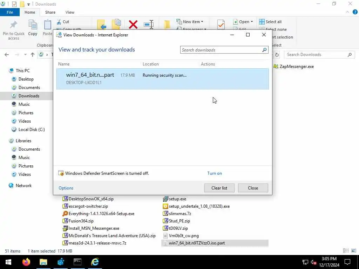Select This PC in navigation pane
The image size is (359, 269).
pyautogui.click(x=23, y=71)
